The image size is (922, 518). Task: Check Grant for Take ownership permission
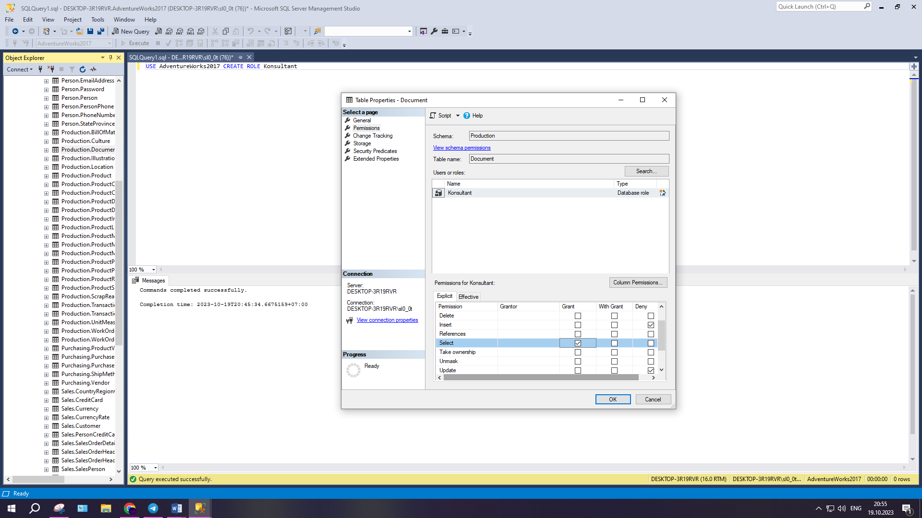click(x=578, y=352)
